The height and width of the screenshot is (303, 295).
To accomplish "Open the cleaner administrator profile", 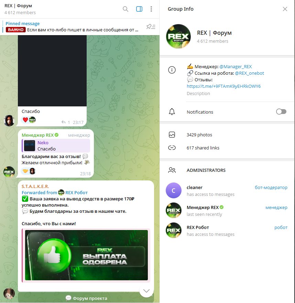I will click(227, 190).
